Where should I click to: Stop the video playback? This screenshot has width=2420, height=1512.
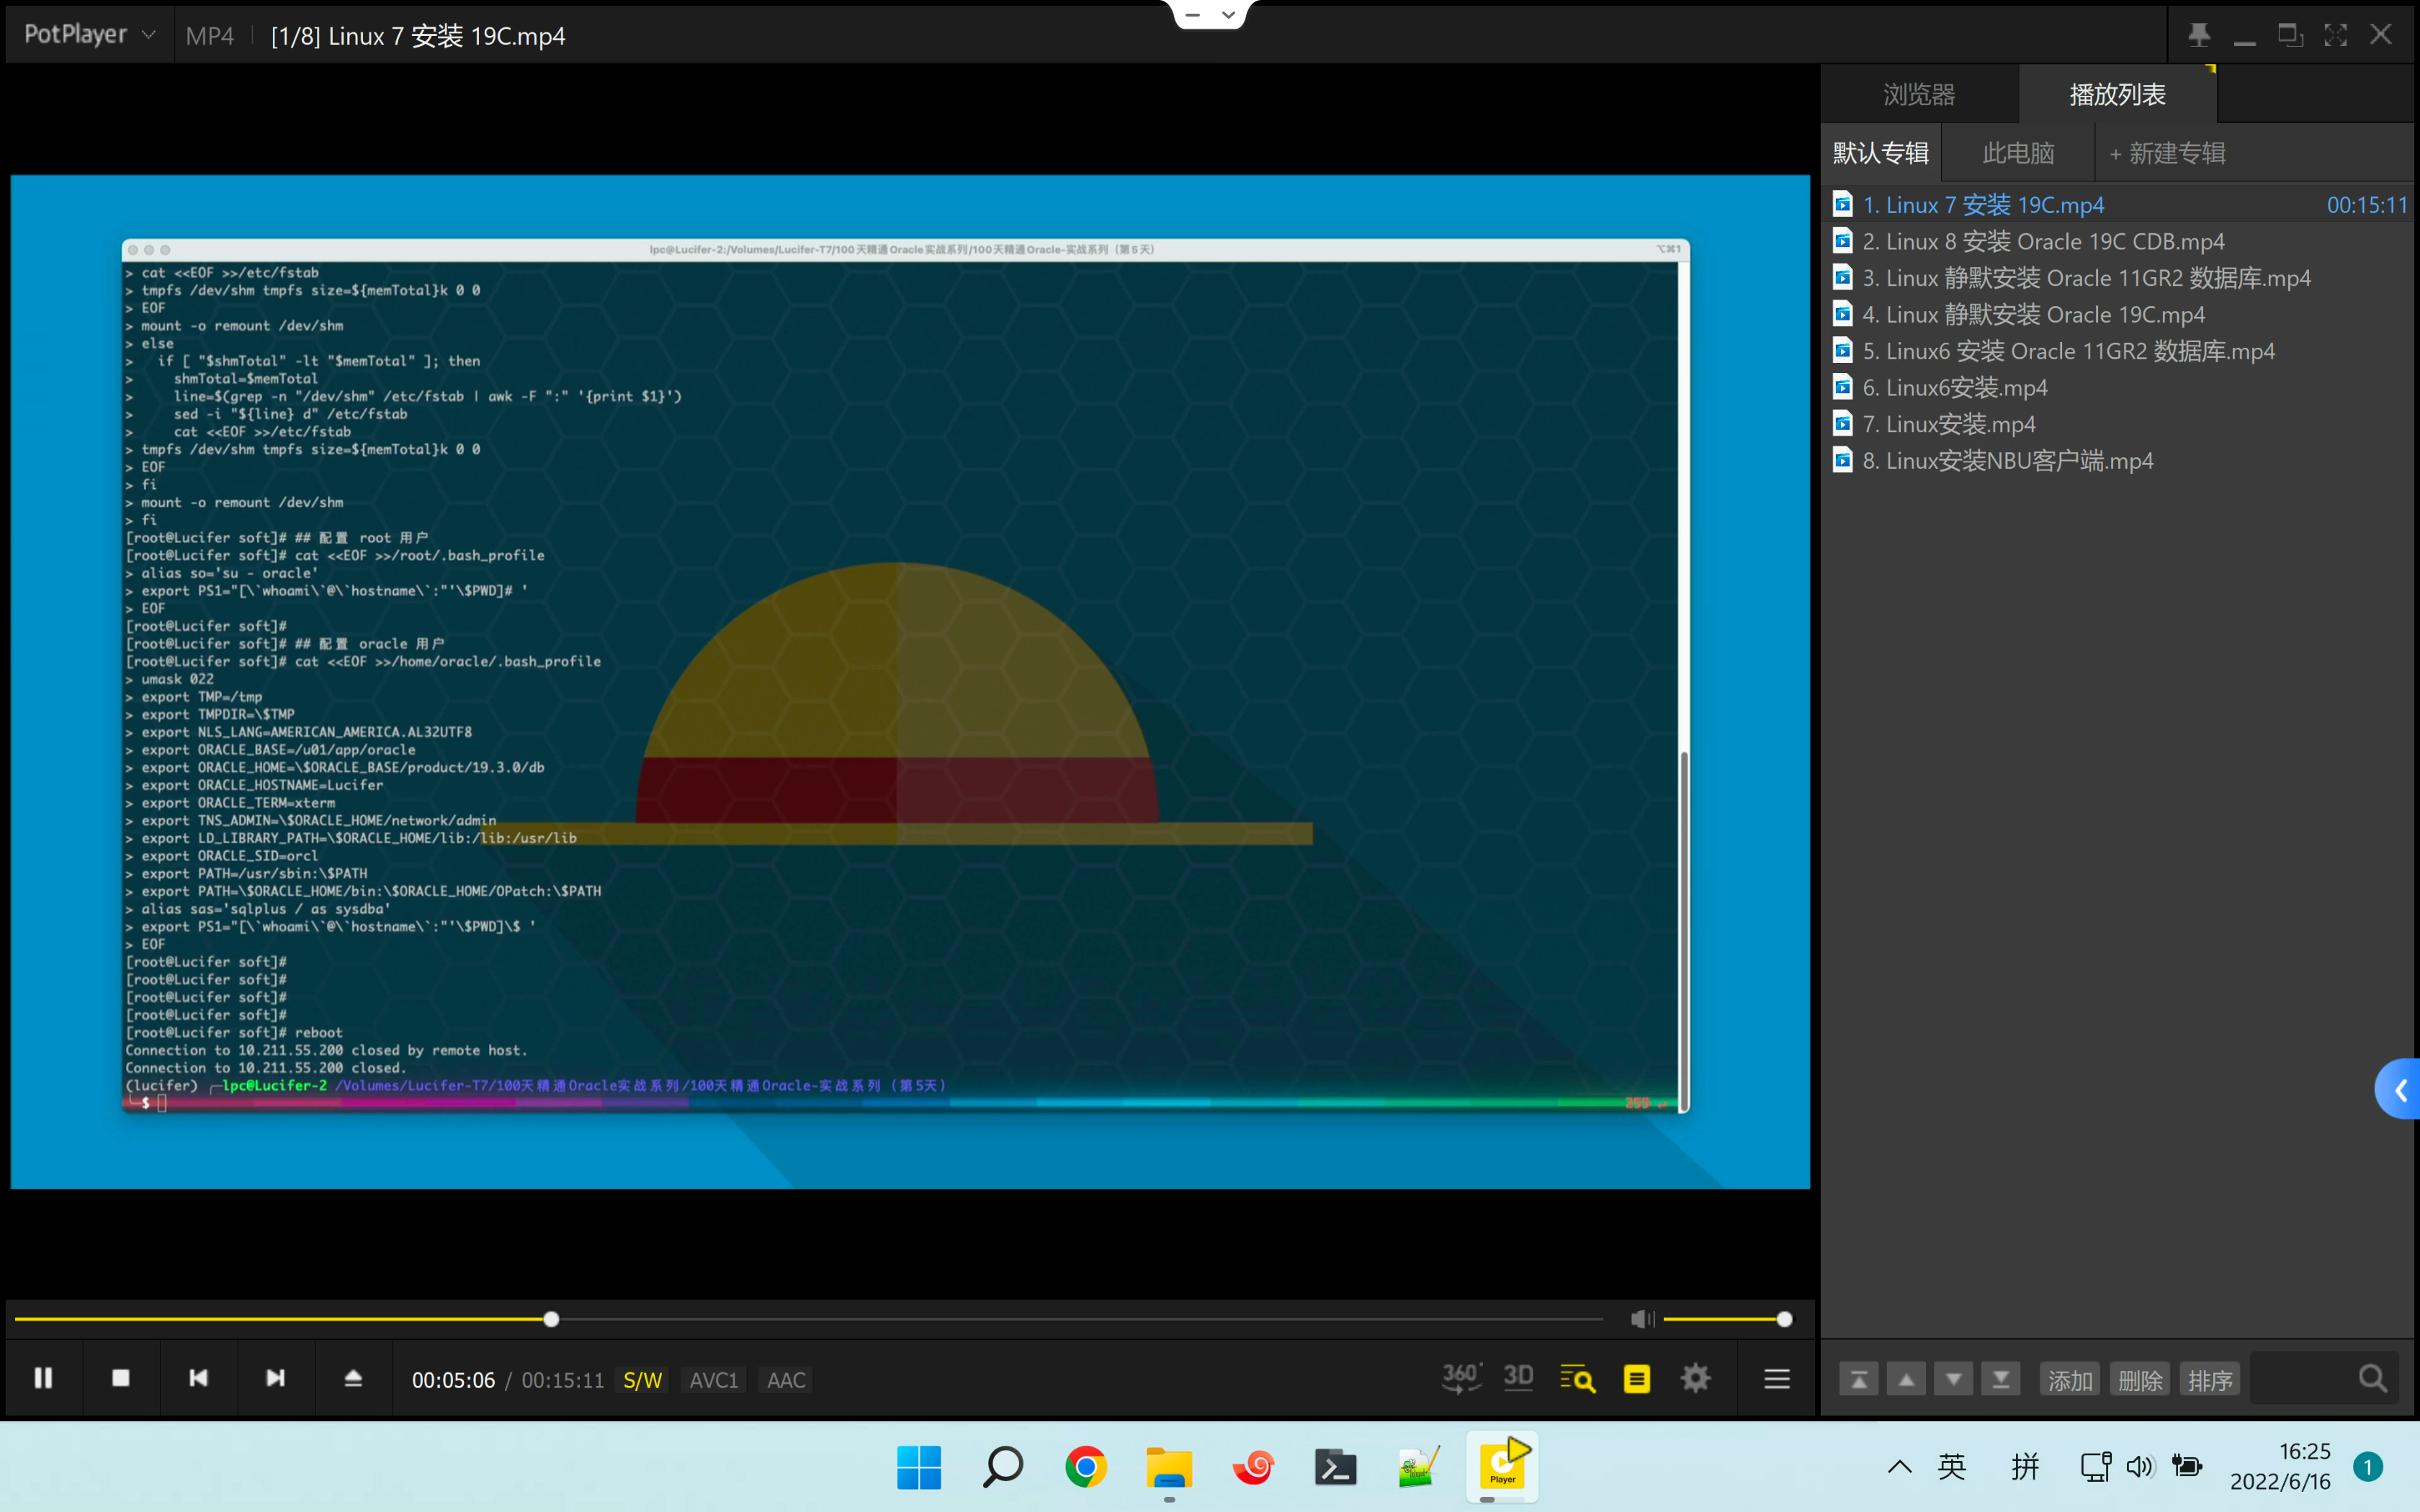pyautogui.click(x=121, y=1378)
